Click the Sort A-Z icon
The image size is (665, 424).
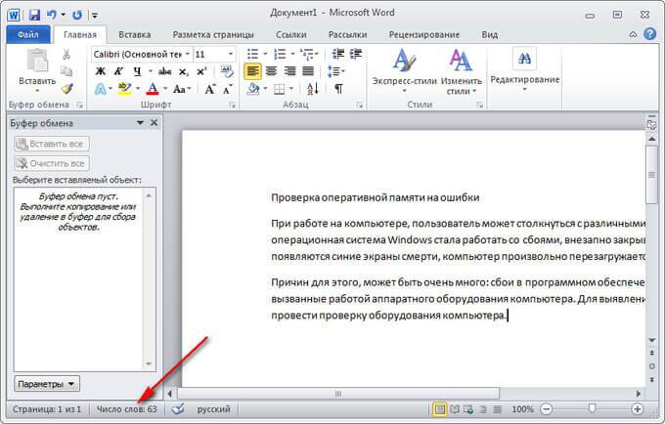(313, 89)
